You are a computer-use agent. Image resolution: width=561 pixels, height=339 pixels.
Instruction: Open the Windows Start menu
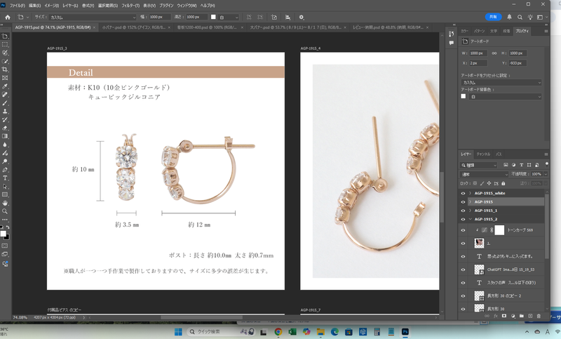tap(178, 332)
